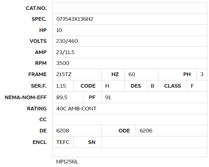This screenshot has width=209, height=167.
Task: Select the SER.F. value 1.15
Action: pyautogui.click(x=61, y=86)
